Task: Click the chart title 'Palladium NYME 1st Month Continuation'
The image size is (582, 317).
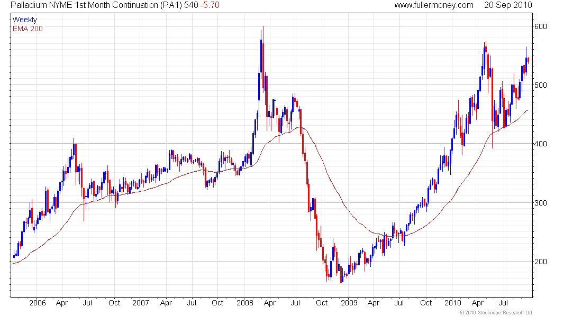Action: 85,5
